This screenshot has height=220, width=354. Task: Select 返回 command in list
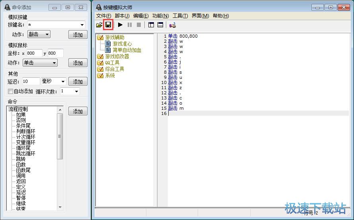(21, 181)
